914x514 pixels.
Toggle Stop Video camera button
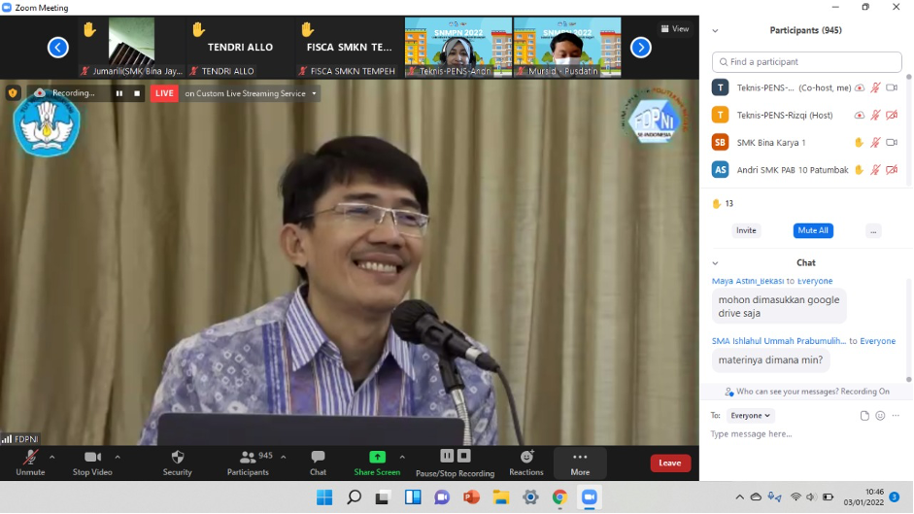[92, 462]
